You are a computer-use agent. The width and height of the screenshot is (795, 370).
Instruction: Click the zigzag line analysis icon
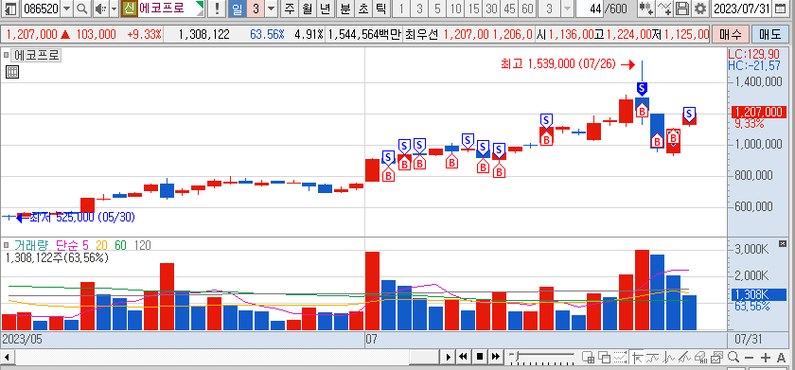click(669, 357)
